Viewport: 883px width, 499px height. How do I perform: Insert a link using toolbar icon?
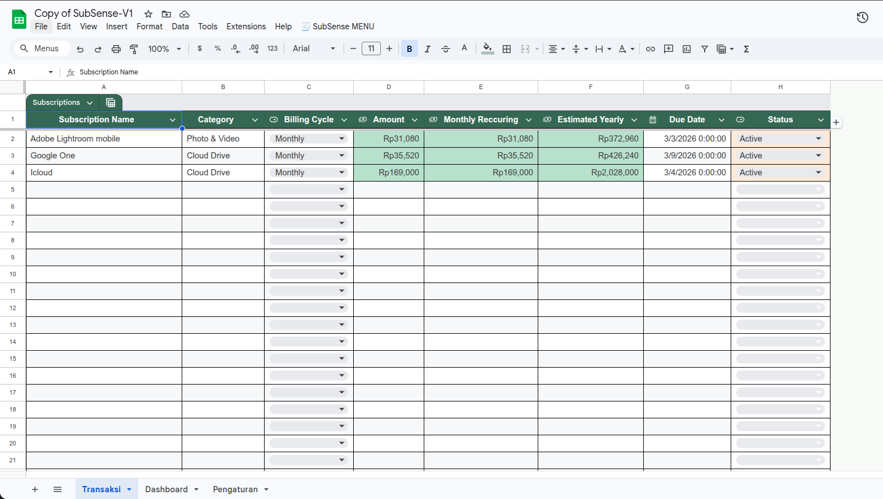pos(651,49)
